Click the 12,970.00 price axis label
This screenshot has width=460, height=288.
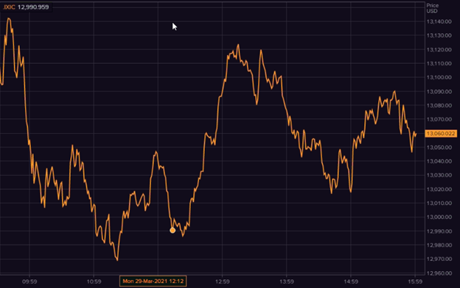(439, 259)
